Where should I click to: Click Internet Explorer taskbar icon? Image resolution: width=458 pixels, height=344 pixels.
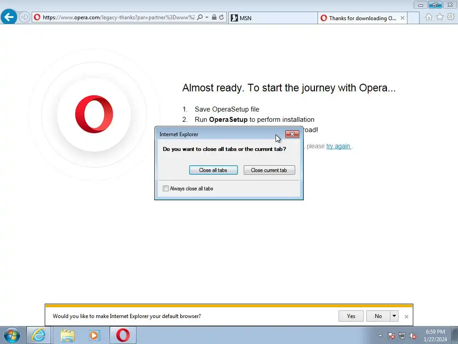pyautogui.click(x=39, y=335)
